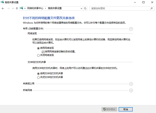Go up one level arrow
This screenshot has width=156, height=113.
click(17, 9)
